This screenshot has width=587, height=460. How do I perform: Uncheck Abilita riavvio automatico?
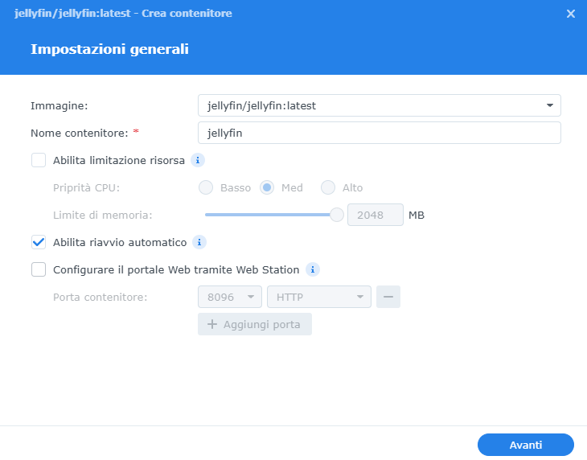coord(39,242)
